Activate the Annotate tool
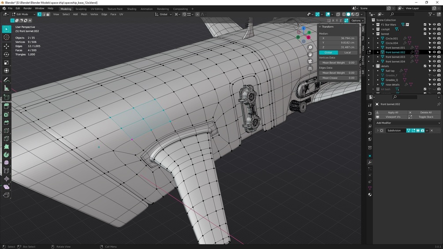The width and height of the screenshot is (443, 249). point(7,80)
